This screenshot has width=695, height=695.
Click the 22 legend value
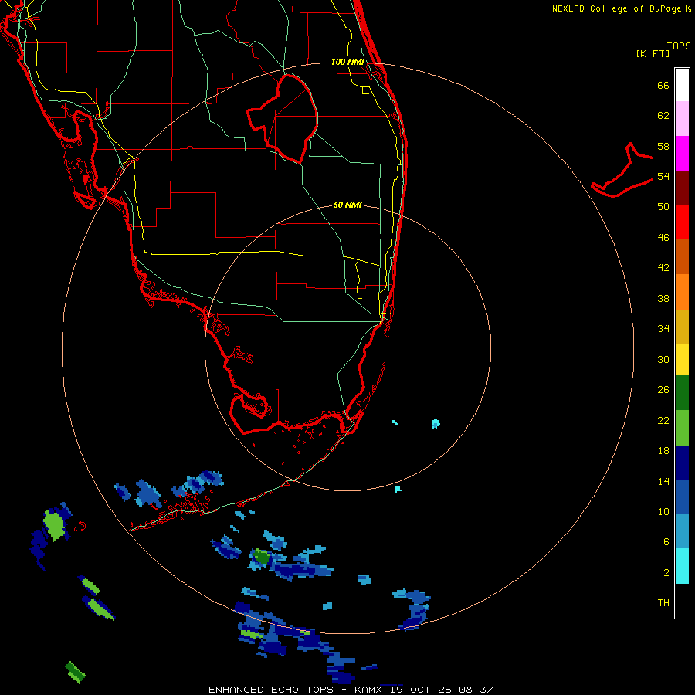663,420
